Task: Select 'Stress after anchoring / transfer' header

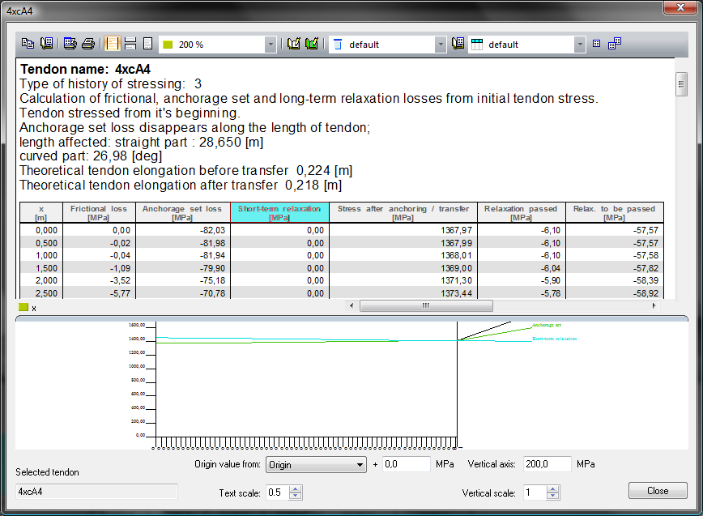Action: point(403,212)
